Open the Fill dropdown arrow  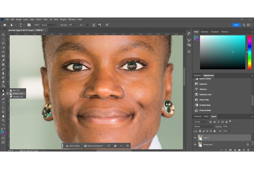tap(229, 131)
